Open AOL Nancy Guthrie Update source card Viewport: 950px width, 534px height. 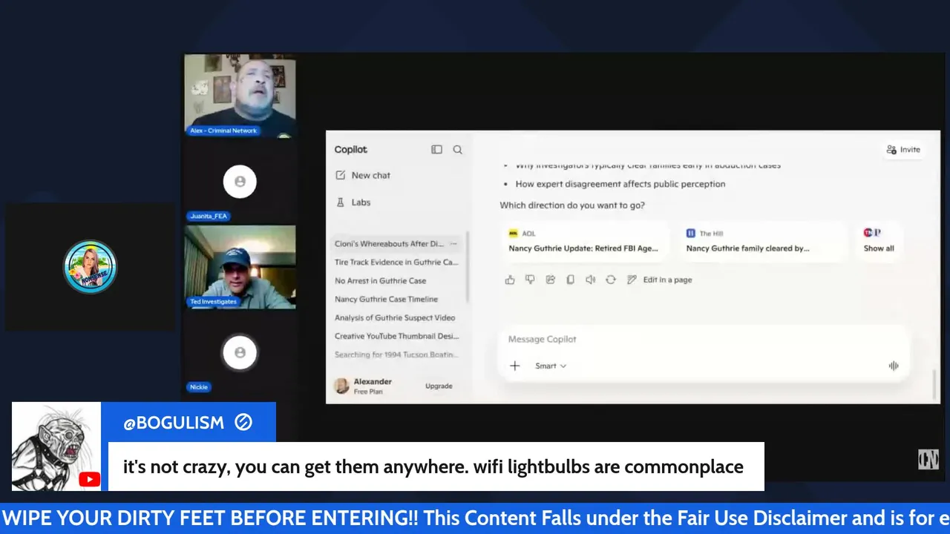click(x=584, y=242)
